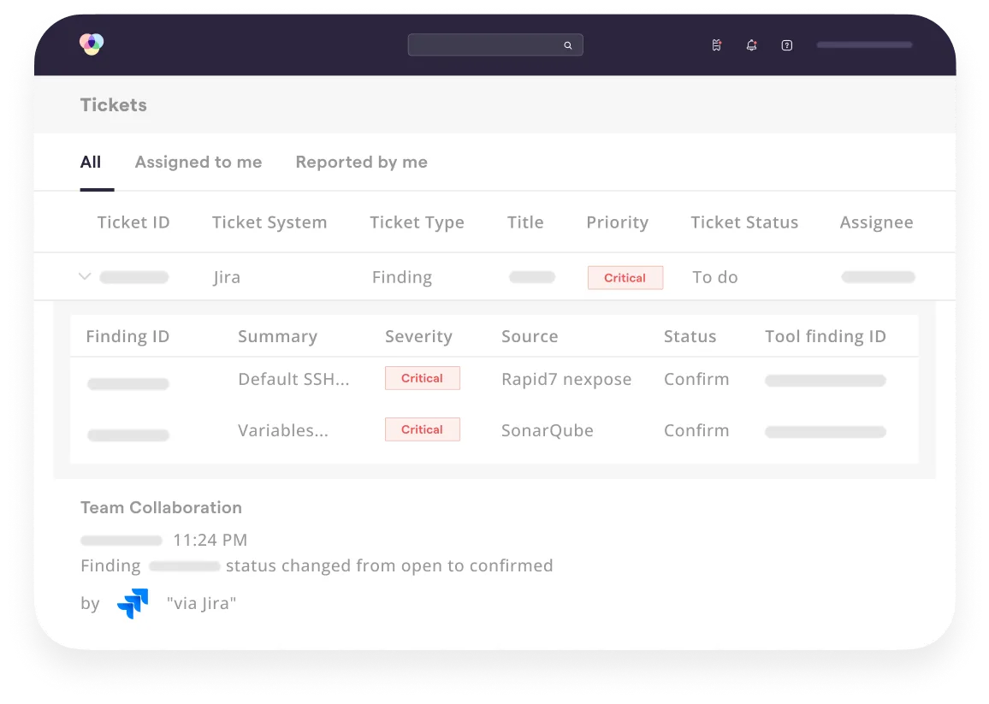
Task: Click the Jira logo in Team Collaboration entry
Action: coord(133,603)
